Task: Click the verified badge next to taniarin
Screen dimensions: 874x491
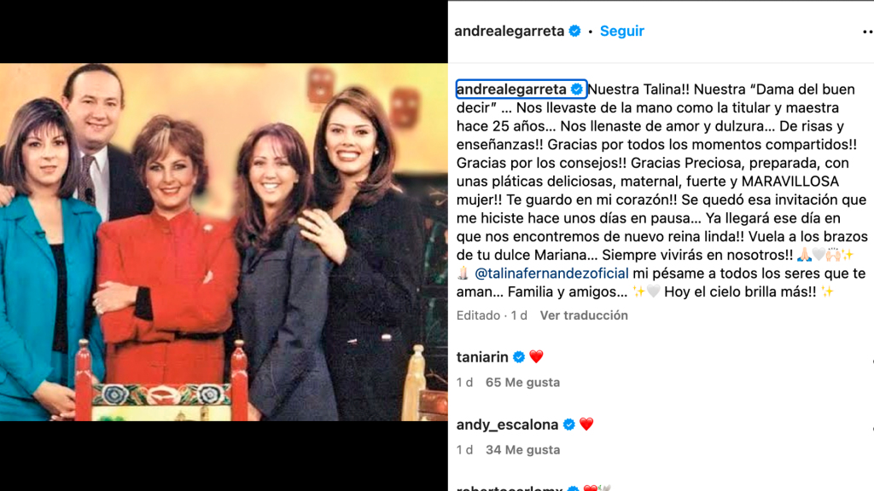Action: 519,357
